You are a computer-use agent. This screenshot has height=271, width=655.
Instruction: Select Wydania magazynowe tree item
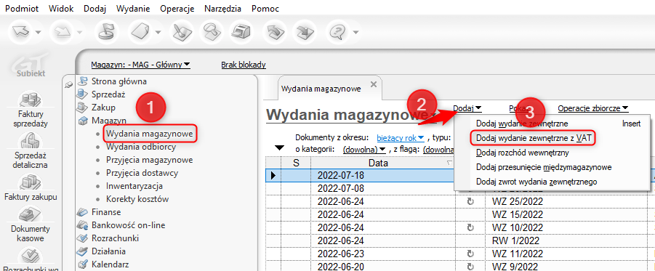tap(150, 134)
